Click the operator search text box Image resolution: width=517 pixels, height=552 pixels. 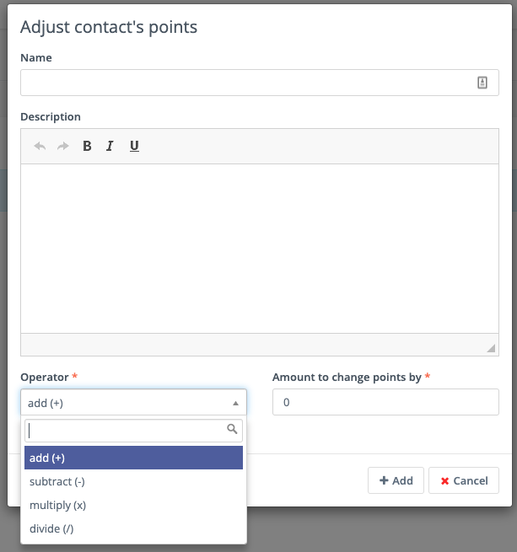(127, 431)
